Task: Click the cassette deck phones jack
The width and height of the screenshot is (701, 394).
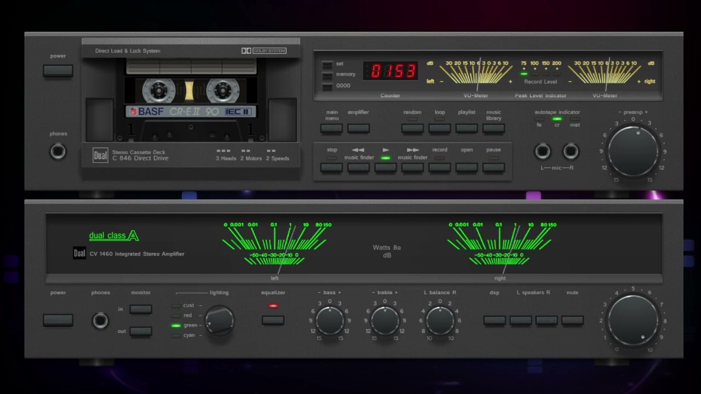Action: pyautogui.click(x=58, y=151)
